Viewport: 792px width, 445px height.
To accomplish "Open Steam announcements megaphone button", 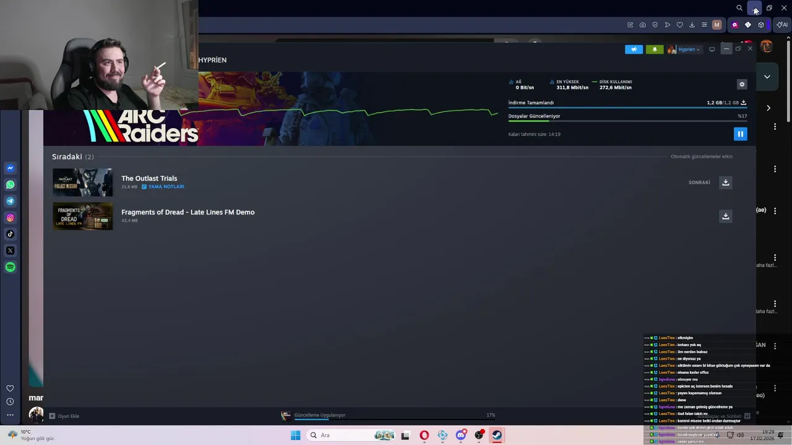I will point(634,49).
